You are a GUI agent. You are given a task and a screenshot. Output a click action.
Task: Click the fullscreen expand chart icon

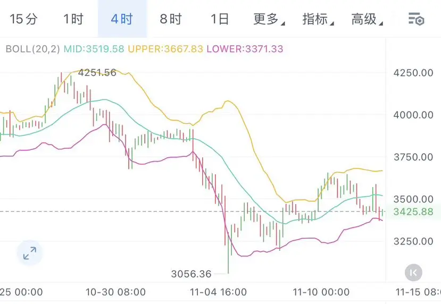30,254
